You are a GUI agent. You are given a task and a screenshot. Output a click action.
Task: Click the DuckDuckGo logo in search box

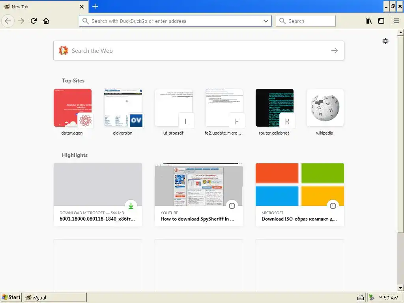(64, 50)
